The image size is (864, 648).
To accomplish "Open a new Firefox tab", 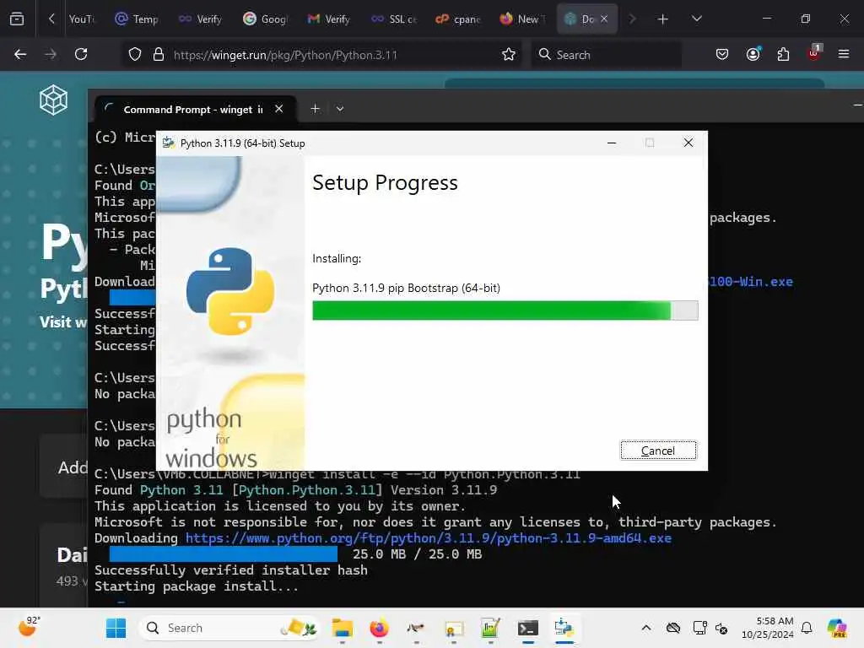I will 663,19.
